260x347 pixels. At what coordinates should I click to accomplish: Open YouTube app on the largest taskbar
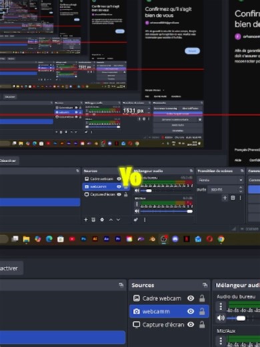tap(72, 239)
